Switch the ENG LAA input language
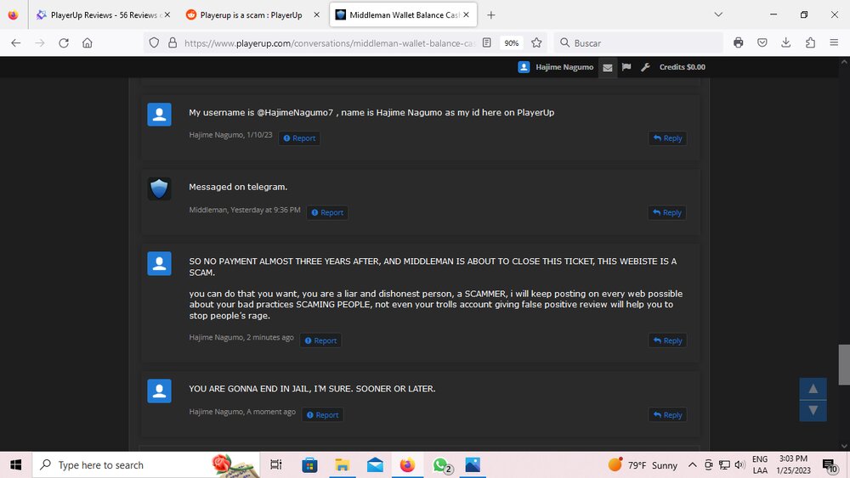The image size is (850, 478). pyautogui.click(x=760, y=464)
